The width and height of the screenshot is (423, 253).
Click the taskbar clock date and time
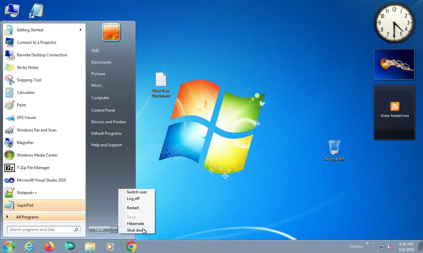(406, 247)
